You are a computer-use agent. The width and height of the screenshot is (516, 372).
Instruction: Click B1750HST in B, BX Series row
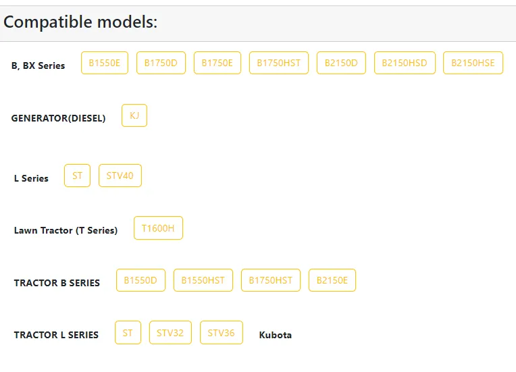[x=279, y=63]
